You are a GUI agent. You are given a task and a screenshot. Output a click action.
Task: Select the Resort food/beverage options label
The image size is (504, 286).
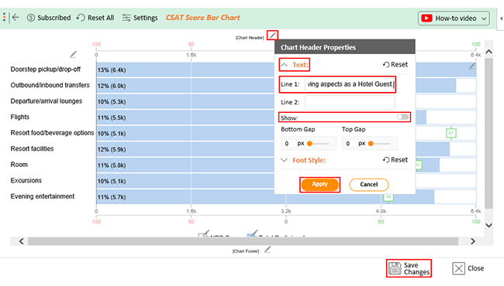(x=52, y=133)
